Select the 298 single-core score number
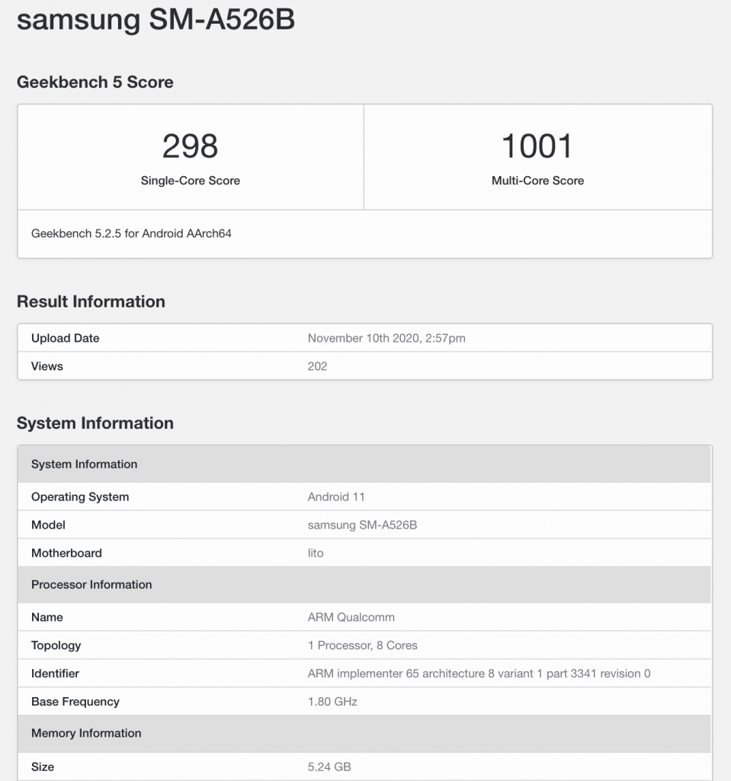 [x=191, y=146]
